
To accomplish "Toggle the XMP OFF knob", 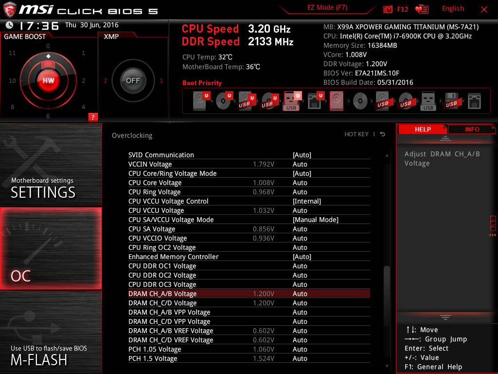I will pyautogui.click(x=133, y=80).
